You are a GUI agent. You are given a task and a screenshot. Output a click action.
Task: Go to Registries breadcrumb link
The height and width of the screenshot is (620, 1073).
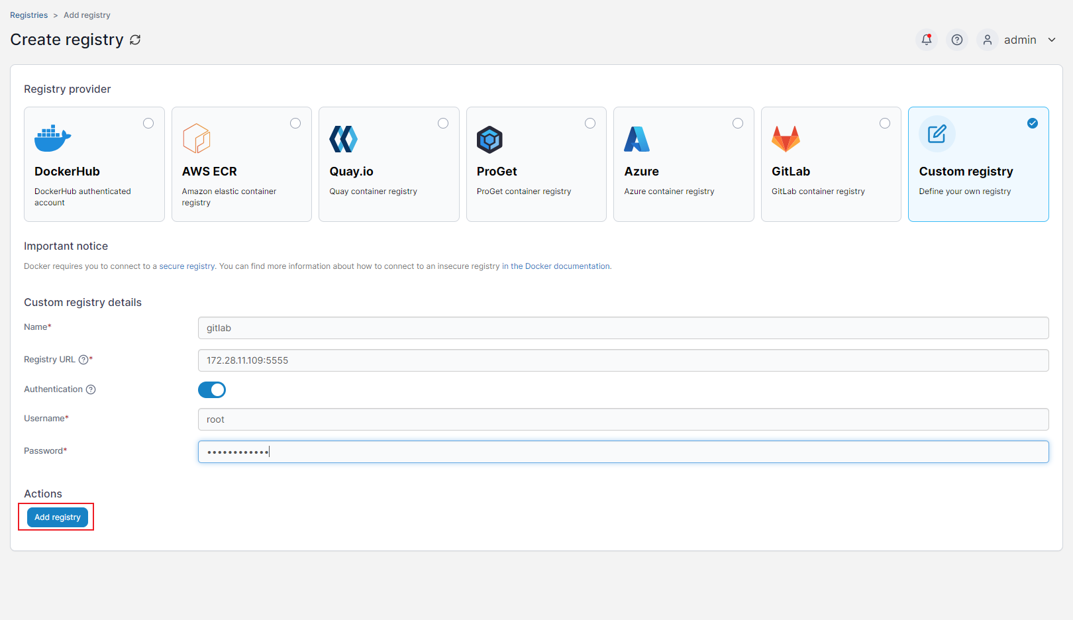[28, 15]
